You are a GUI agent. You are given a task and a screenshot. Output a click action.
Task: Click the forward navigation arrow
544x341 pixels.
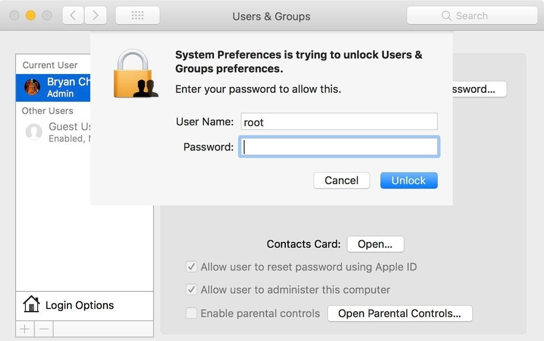(x=95, y=15)
